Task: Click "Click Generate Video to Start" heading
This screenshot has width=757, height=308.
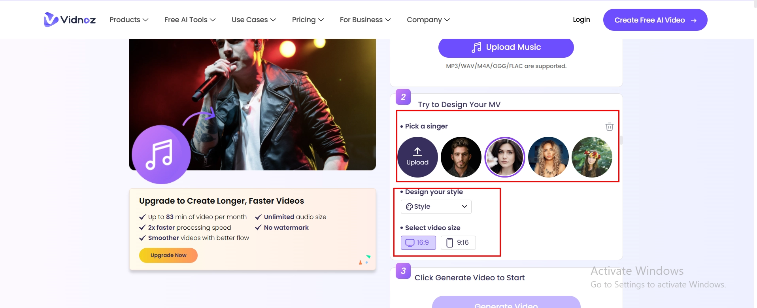Action: [x=470, y=278]
